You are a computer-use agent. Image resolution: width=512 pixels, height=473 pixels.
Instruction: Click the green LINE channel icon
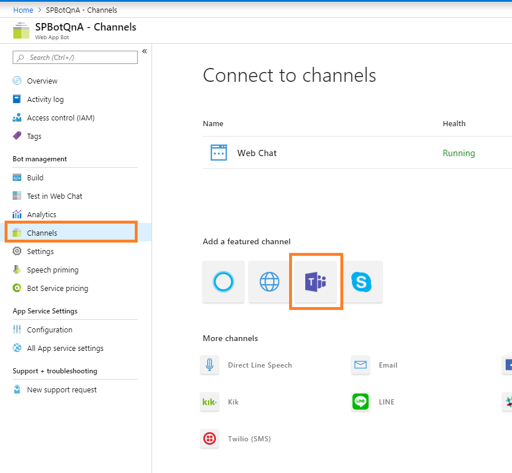[x=361, y=402]
